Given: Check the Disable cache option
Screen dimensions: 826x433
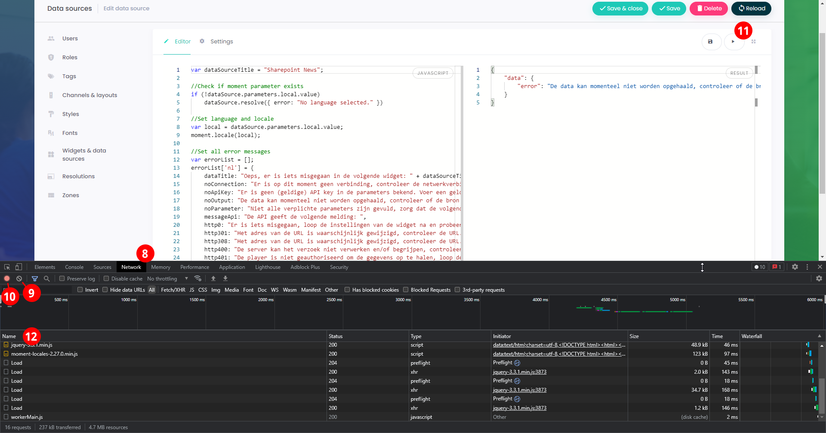Looking at the screenshot, I should [106, 279].
